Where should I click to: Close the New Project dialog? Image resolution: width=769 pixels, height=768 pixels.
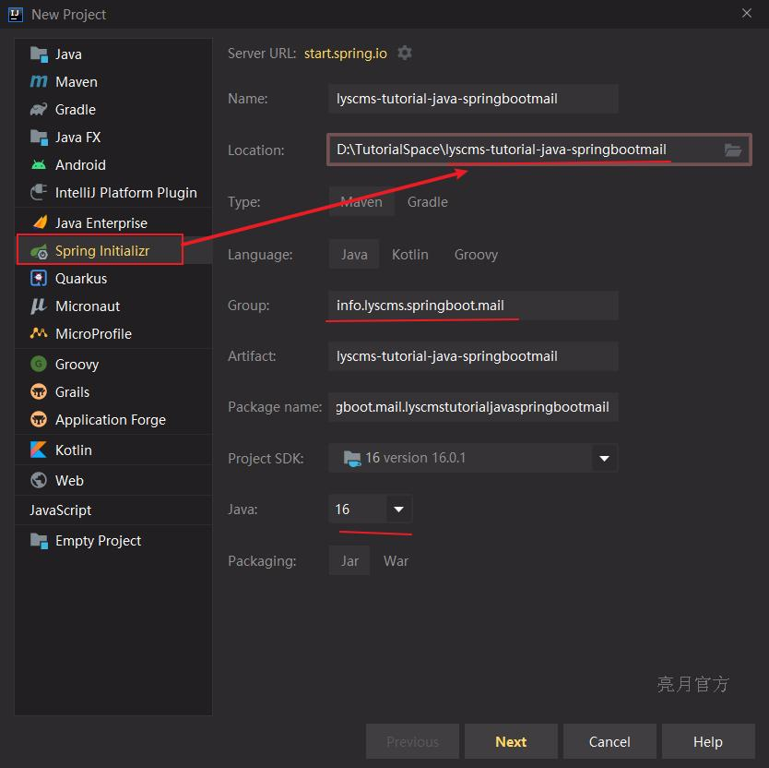[x=747, y=13]
